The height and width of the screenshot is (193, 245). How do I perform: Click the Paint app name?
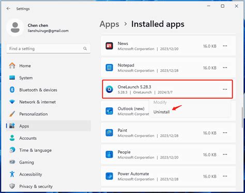pyautogui.click(x=122, y=131)
